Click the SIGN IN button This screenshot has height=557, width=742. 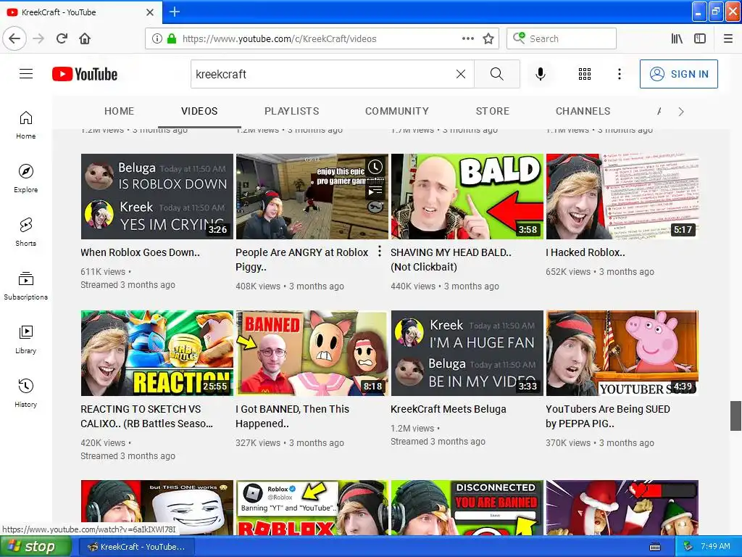click(x=678, y=74)
